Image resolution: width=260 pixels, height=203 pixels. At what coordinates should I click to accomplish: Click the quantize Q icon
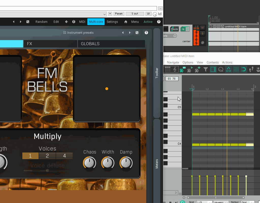click(221, 70)
